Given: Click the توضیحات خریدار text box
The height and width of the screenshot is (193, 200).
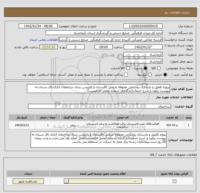Looking at the screenshot, I should coord(99,140).
